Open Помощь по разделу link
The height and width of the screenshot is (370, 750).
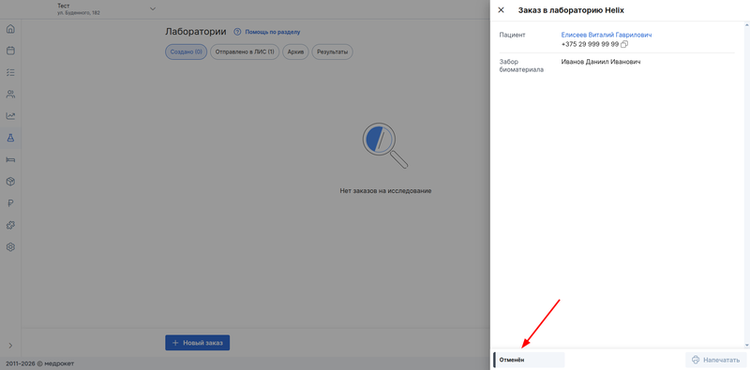click(x=273, y=32)
